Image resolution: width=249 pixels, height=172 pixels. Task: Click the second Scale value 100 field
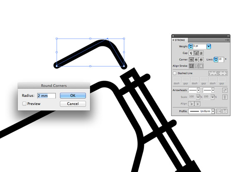(207, 97)
